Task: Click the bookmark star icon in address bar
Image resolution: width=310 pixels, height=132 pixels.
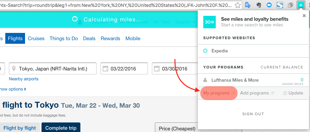Action: click(238, 5)
